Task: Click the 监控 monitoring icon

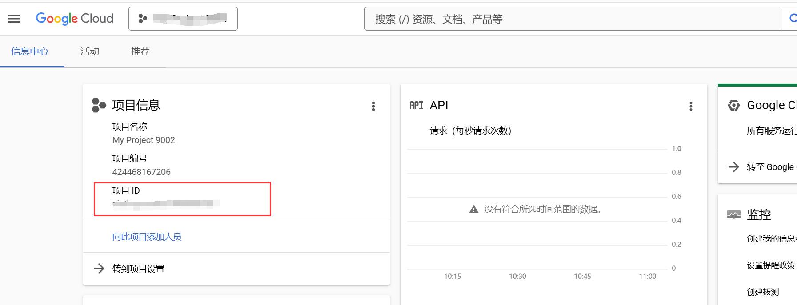Action: coord(734,215)
